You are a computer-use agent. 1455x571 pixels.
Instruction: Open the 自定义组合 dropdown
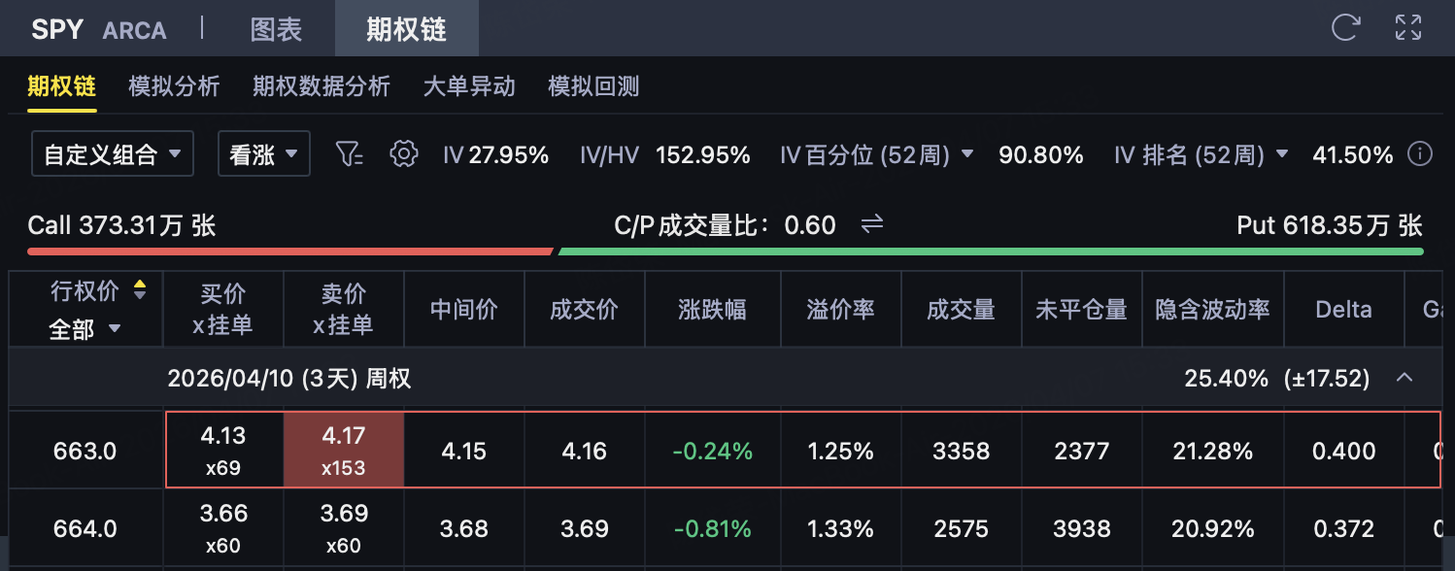tap(113, 153)
